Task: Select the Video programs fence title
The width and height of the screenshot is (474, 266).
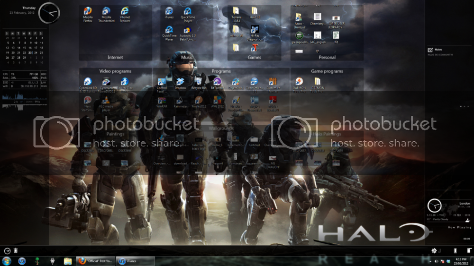Action: (x=115, y=71)
